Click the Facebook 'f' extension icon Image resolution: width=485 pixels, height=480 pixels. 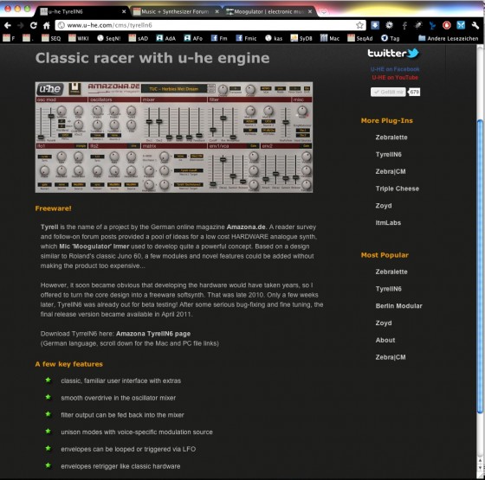click(x=404, y=25)
